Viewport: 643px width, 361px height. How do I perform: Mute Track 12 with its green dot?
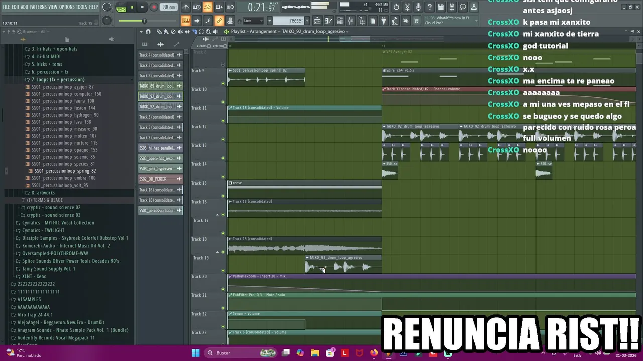(223, 139)
